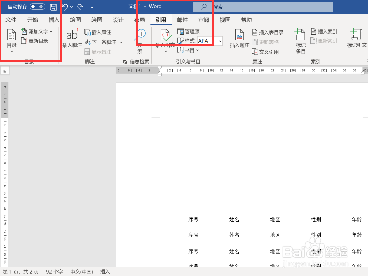Click 更新目录 (Update Table) button

pos(35,41)
